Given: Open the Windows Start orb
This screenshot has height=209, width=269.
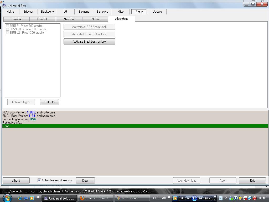Looking at the screenshot, I should (x=7, y=198).
